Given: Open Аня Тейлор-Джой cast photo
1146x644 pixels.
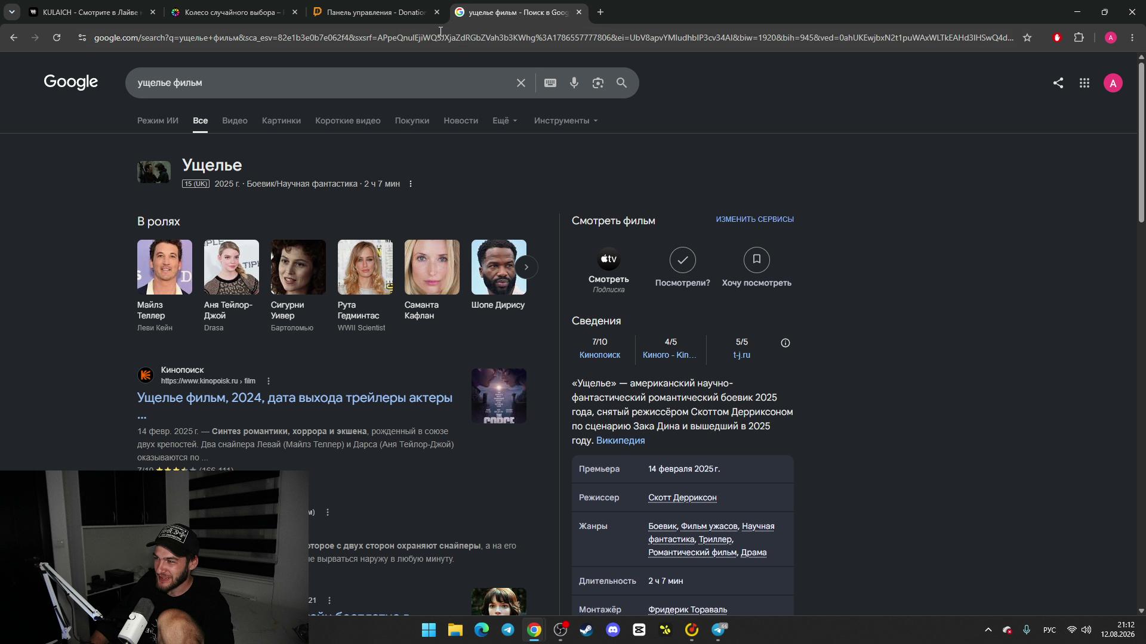Looking at the screenshot, I should point(232,267).
